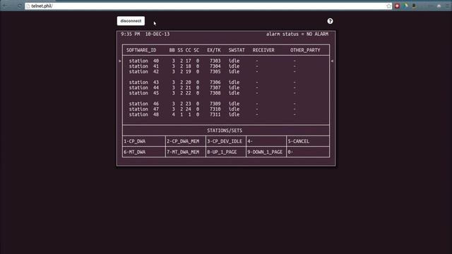
Task: Click the EX/TK column header
Action: point(214,50)
